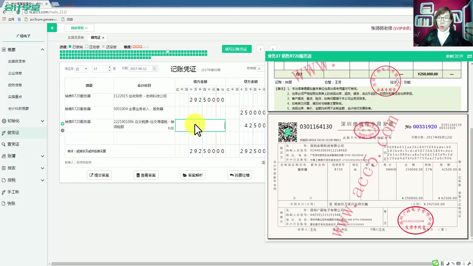Image resolution: width=473 pixels, height=266 pixels.
Task: Collapse the sidebar with the double-arrow button
Action: pos(52,28)
